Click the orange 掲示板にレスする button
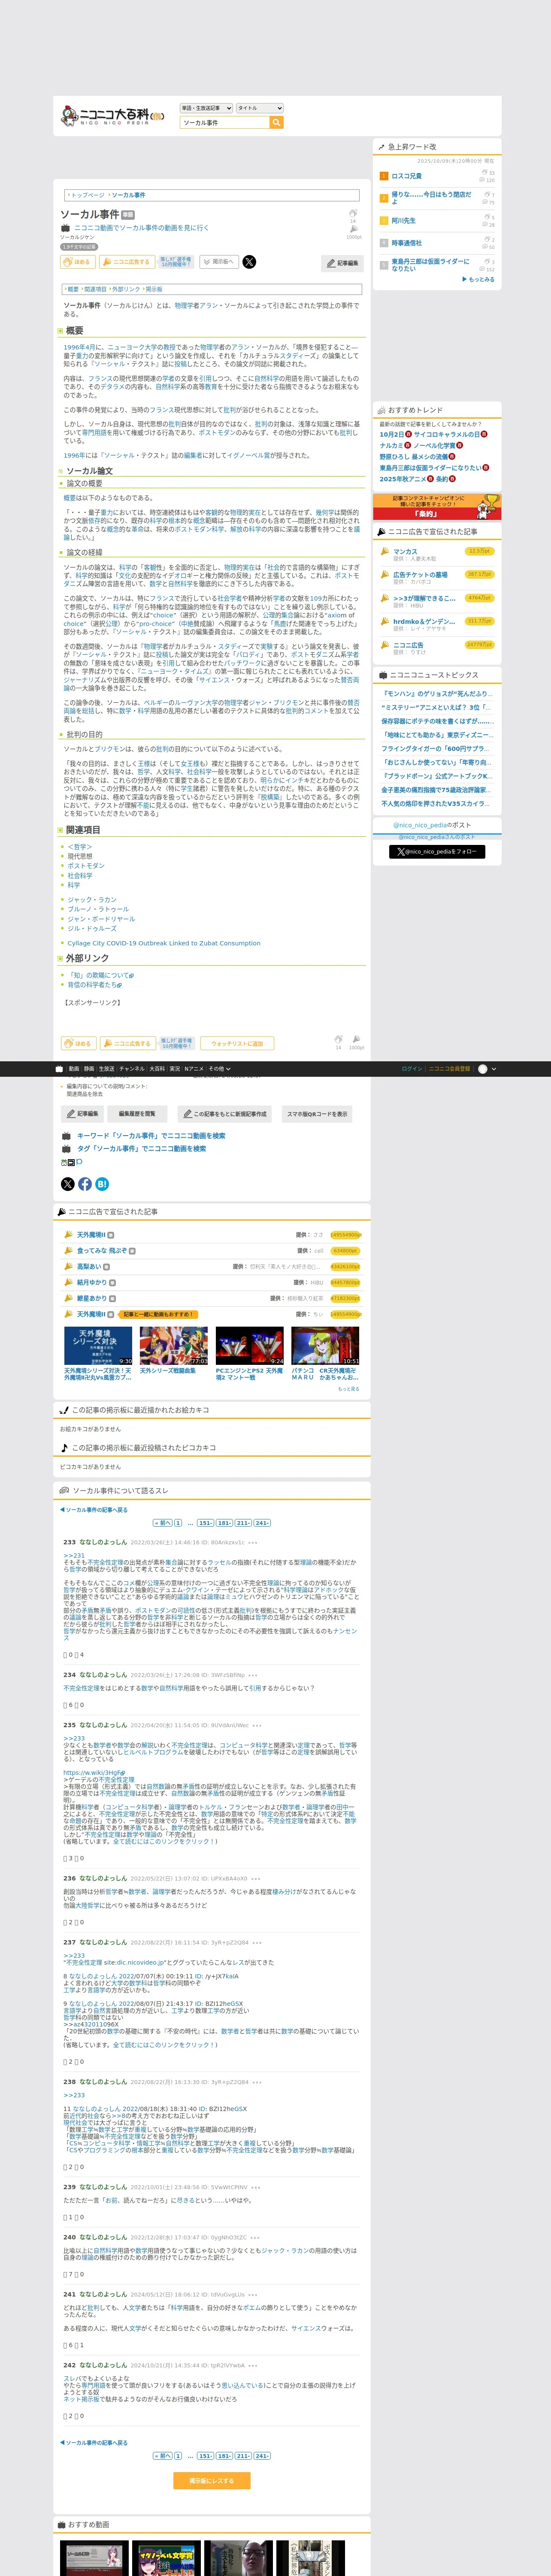551x2576 pixels. pyautogui.click(x=212, y=2481)
